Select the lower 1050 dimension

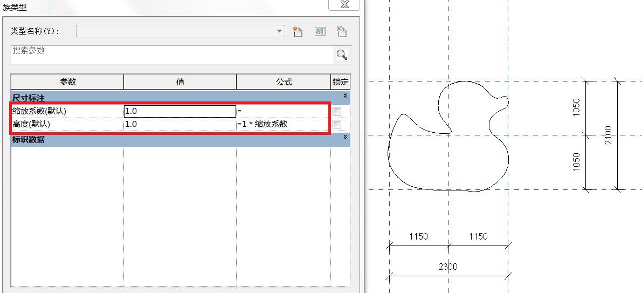click(576, 162)
